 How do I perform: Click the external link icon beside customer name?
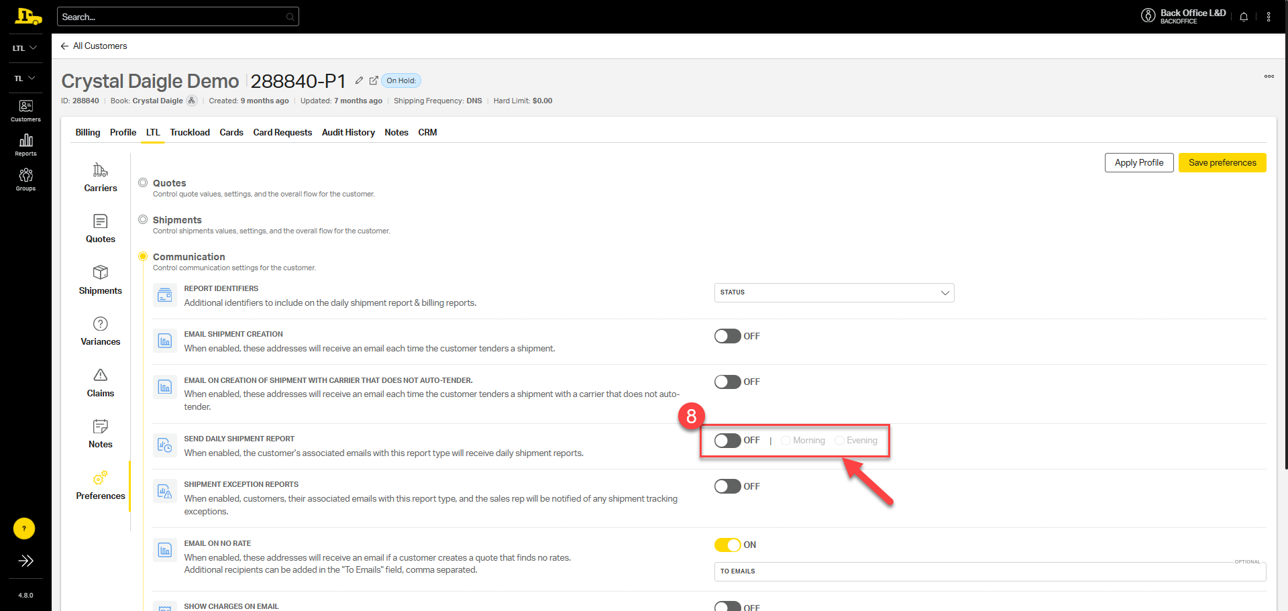point(374,80)
